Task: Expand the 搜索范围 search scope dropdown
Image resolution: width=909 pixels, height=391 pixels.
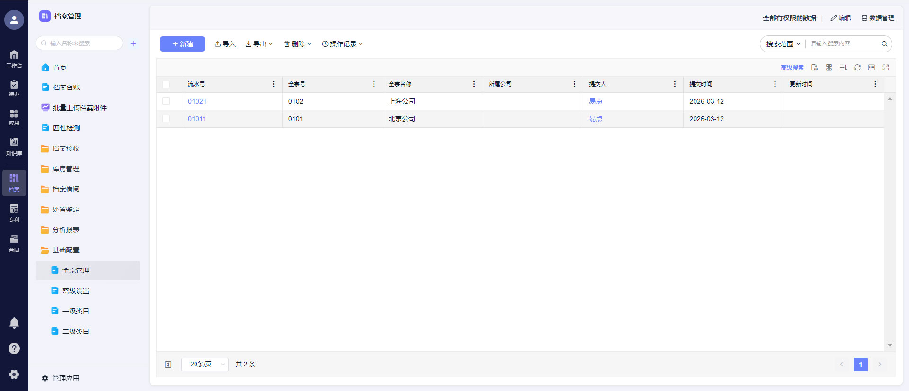Action: point(783,44)
